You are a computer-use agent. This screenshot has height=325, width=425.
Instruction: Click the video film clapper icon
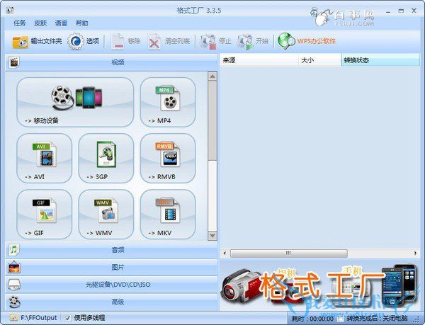pos(14,62)
